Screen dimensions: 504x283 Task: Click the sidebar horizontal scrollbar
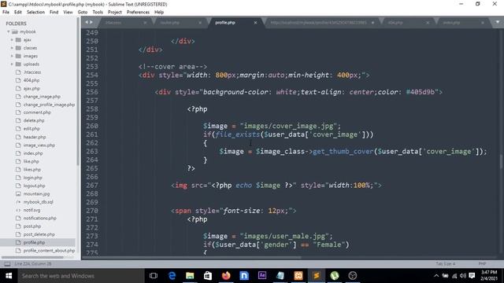tap(32, 257)
